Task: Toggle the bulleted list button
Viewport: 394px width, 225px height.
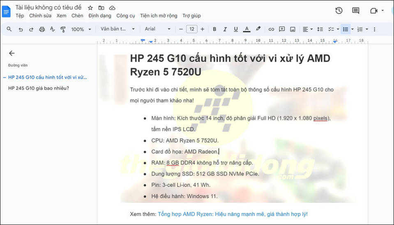Action: coord(346,29)
